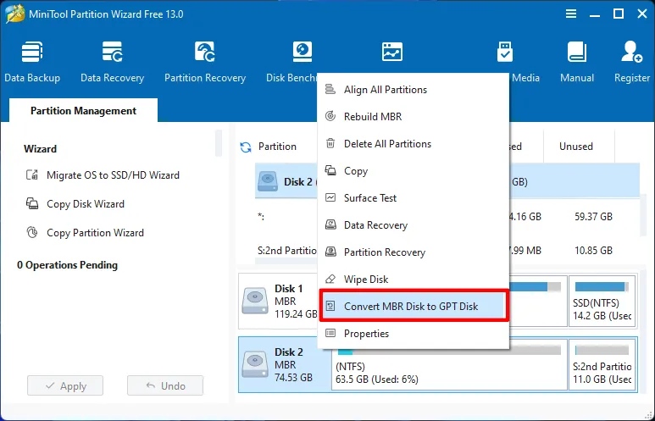Click the Disk 1 drive icon

point(255,300)
